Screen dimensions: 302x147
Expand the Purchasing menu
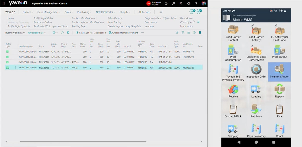pos(84,12)
